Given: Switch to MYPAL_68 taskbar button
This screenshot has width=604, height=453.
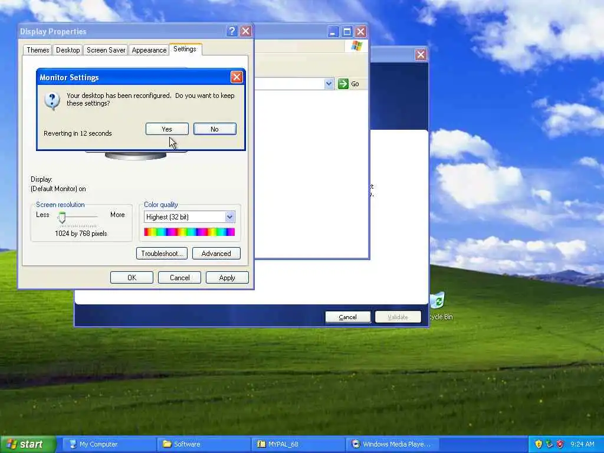Looking at the screenshot, I should coord(299,444).
